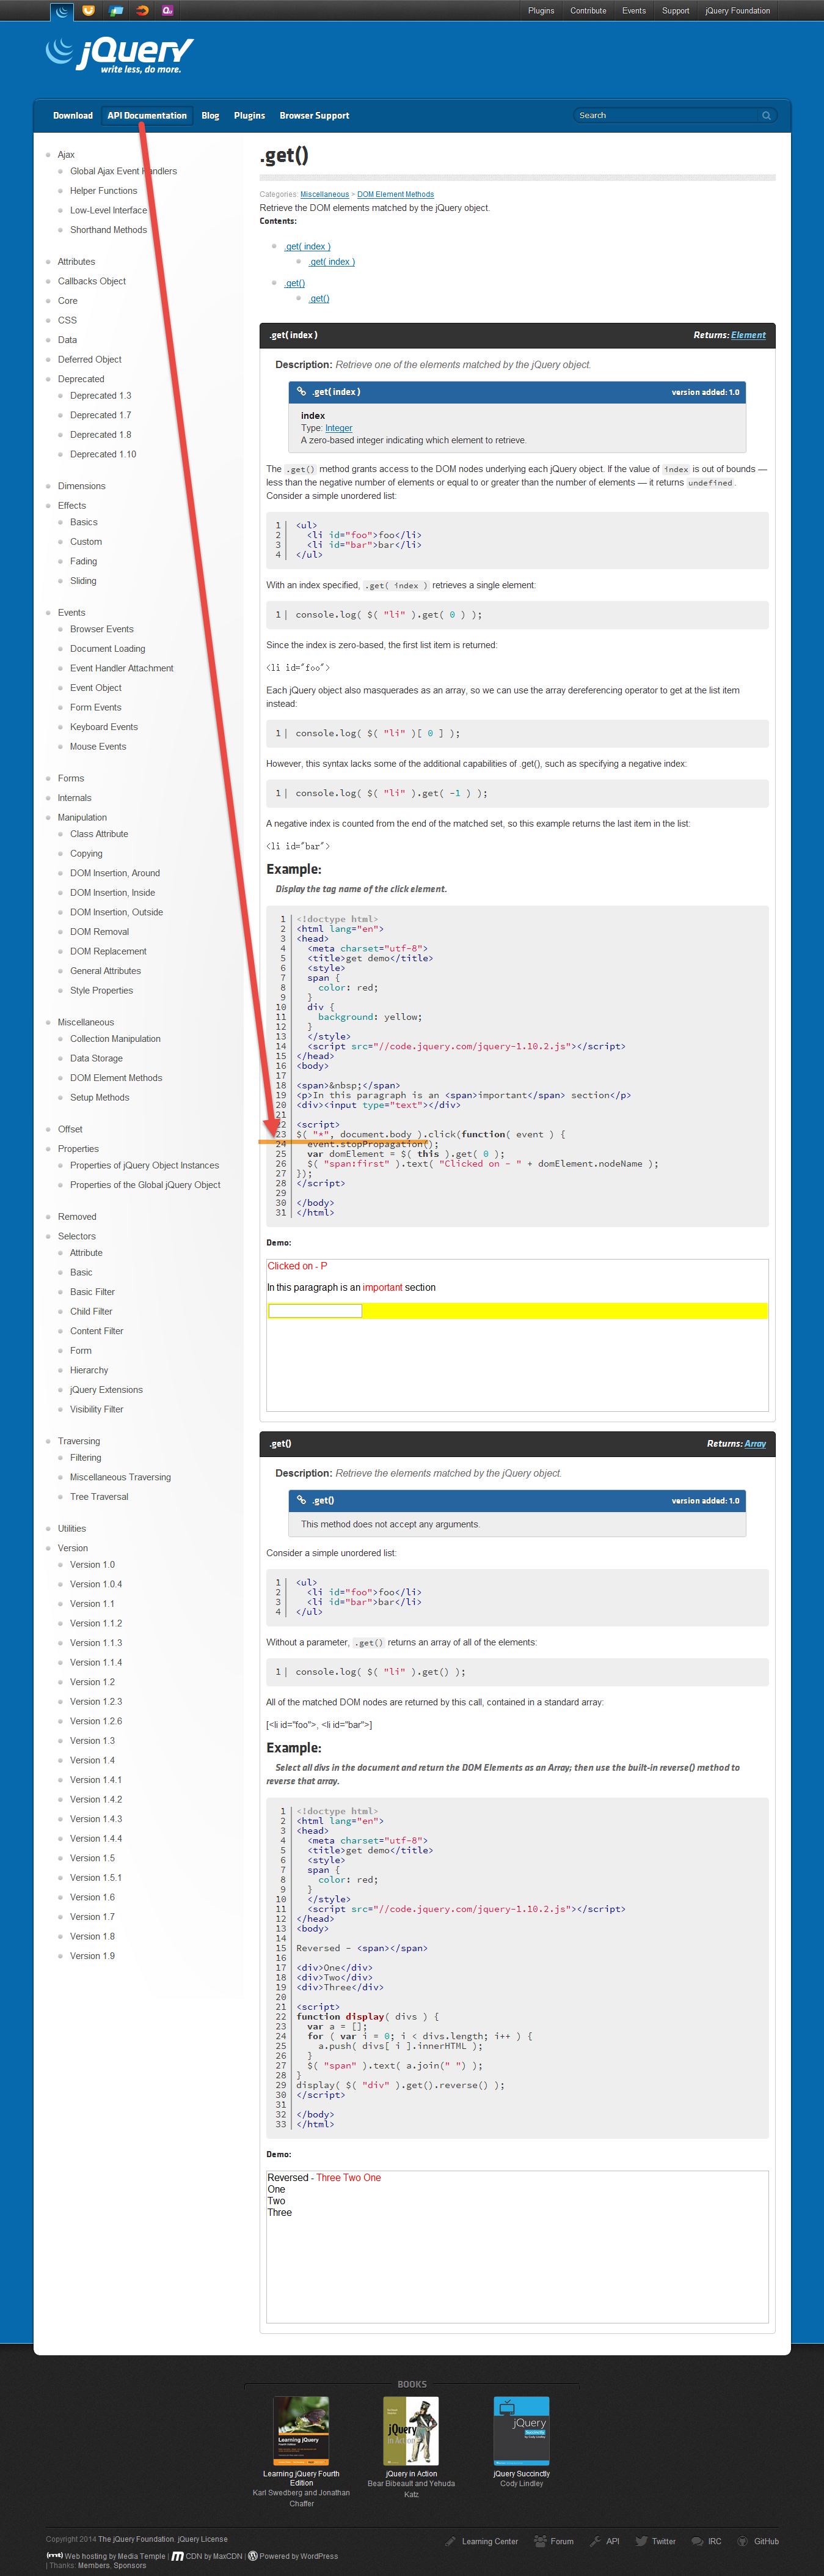
Task: Open the Returns Element type link
Action: coord(748,335)
